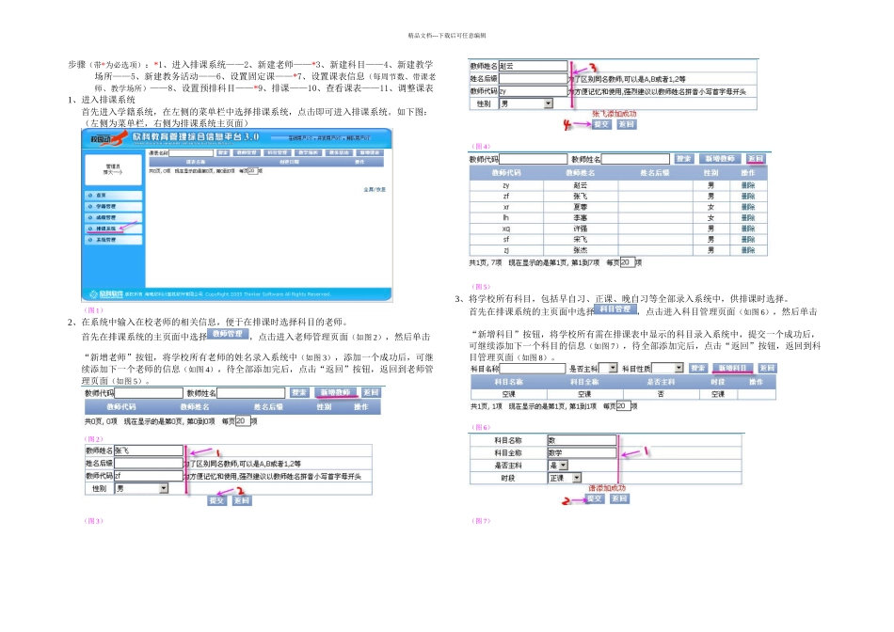894x632 pixels.
Task: Click underlined 新增教师 button in empty teacher list
Action: (x=335, y=393)
